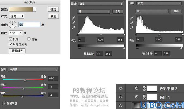Click white point eyedropper in blue Levels panel

132,27
